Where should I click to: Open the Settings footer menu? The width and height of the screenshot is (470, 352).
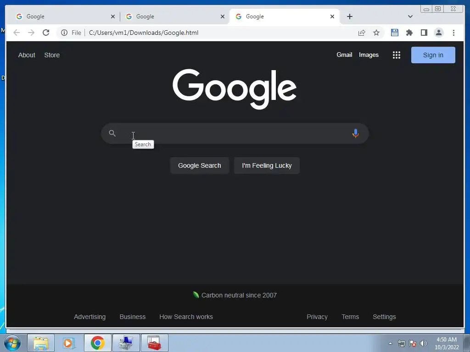tap(384, 317)
